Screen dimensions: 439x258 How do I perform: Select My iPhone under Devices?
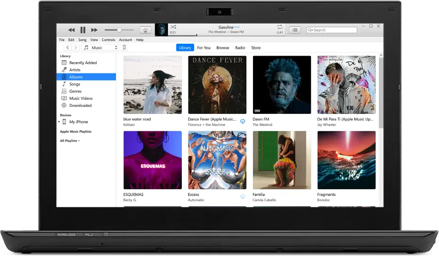coord(79,122)
